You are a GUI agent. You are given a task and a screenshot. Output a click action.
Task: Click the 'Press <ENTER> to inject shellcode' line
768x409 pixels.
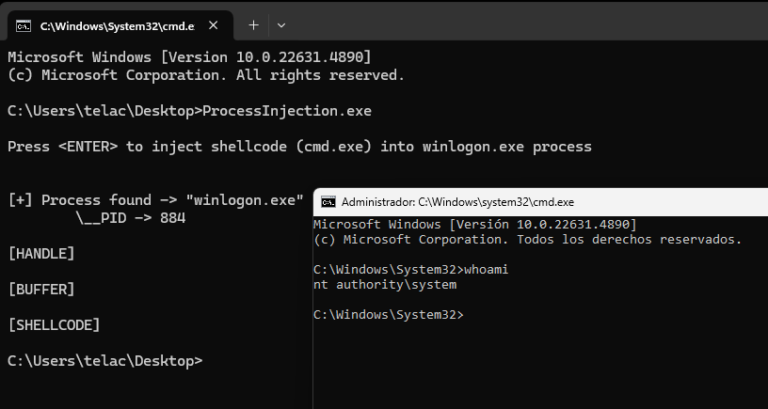click(x=299, y=147)
